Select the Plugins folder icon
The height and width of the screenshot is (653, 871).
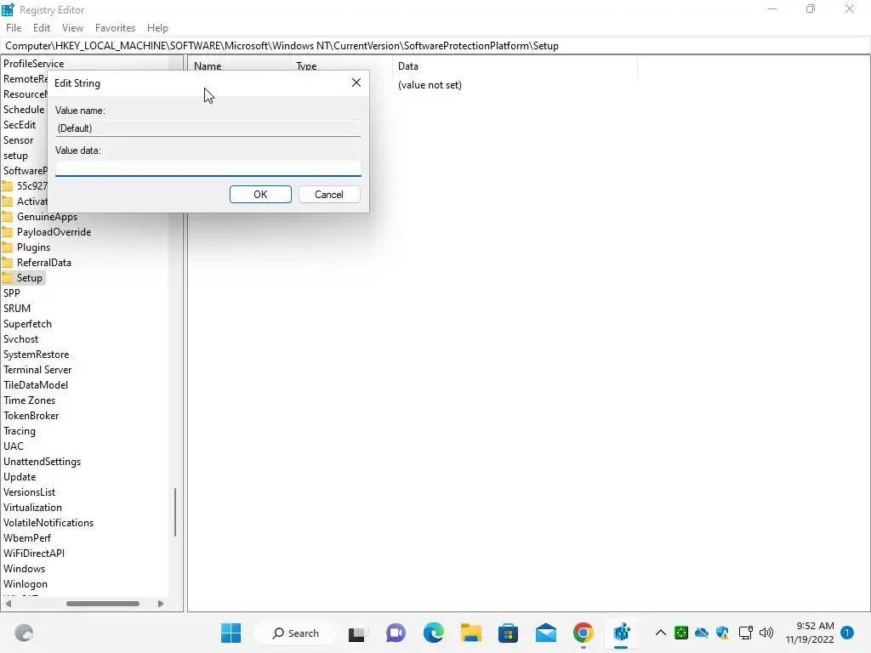tap(7, 247)
